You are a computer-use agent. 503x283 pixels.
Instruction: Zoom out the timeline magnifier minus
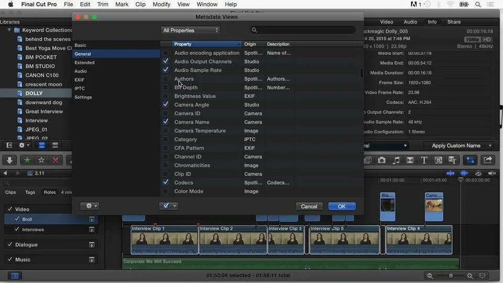tap(430, 276)
